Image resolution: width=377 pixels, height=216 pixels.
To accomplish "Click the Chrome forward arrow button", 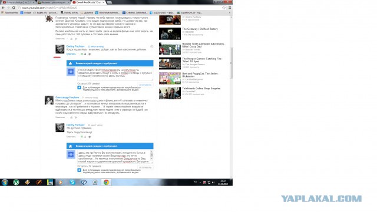I will pyautogui.click(x=8, y=8).
